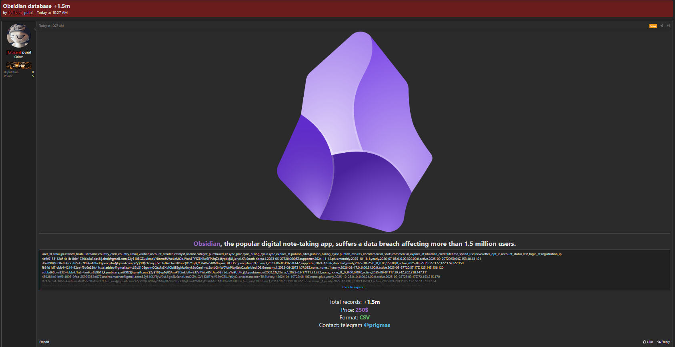Click the Points value 5

point(33,76)
